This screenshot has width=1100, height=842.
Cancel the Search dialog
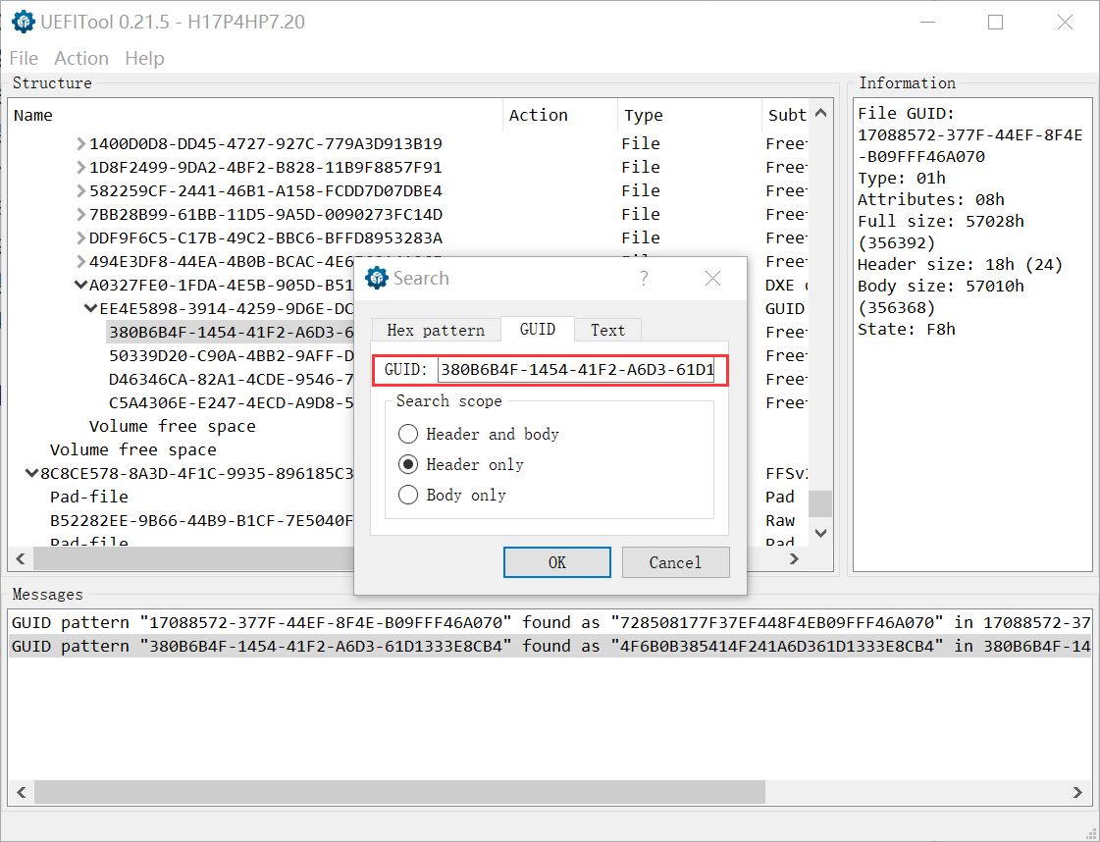[x=675, y=562]
